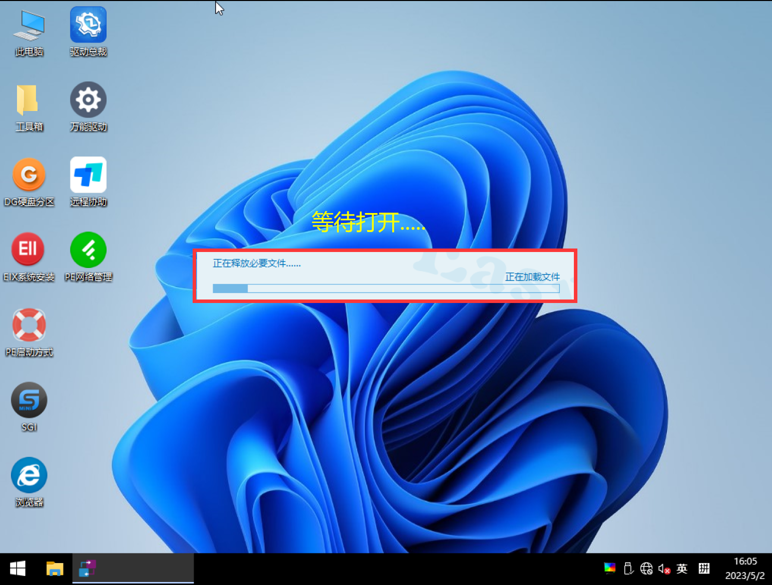Launch 万能驱动 gear icon
772x585 pixels.
tap(88, 107)
